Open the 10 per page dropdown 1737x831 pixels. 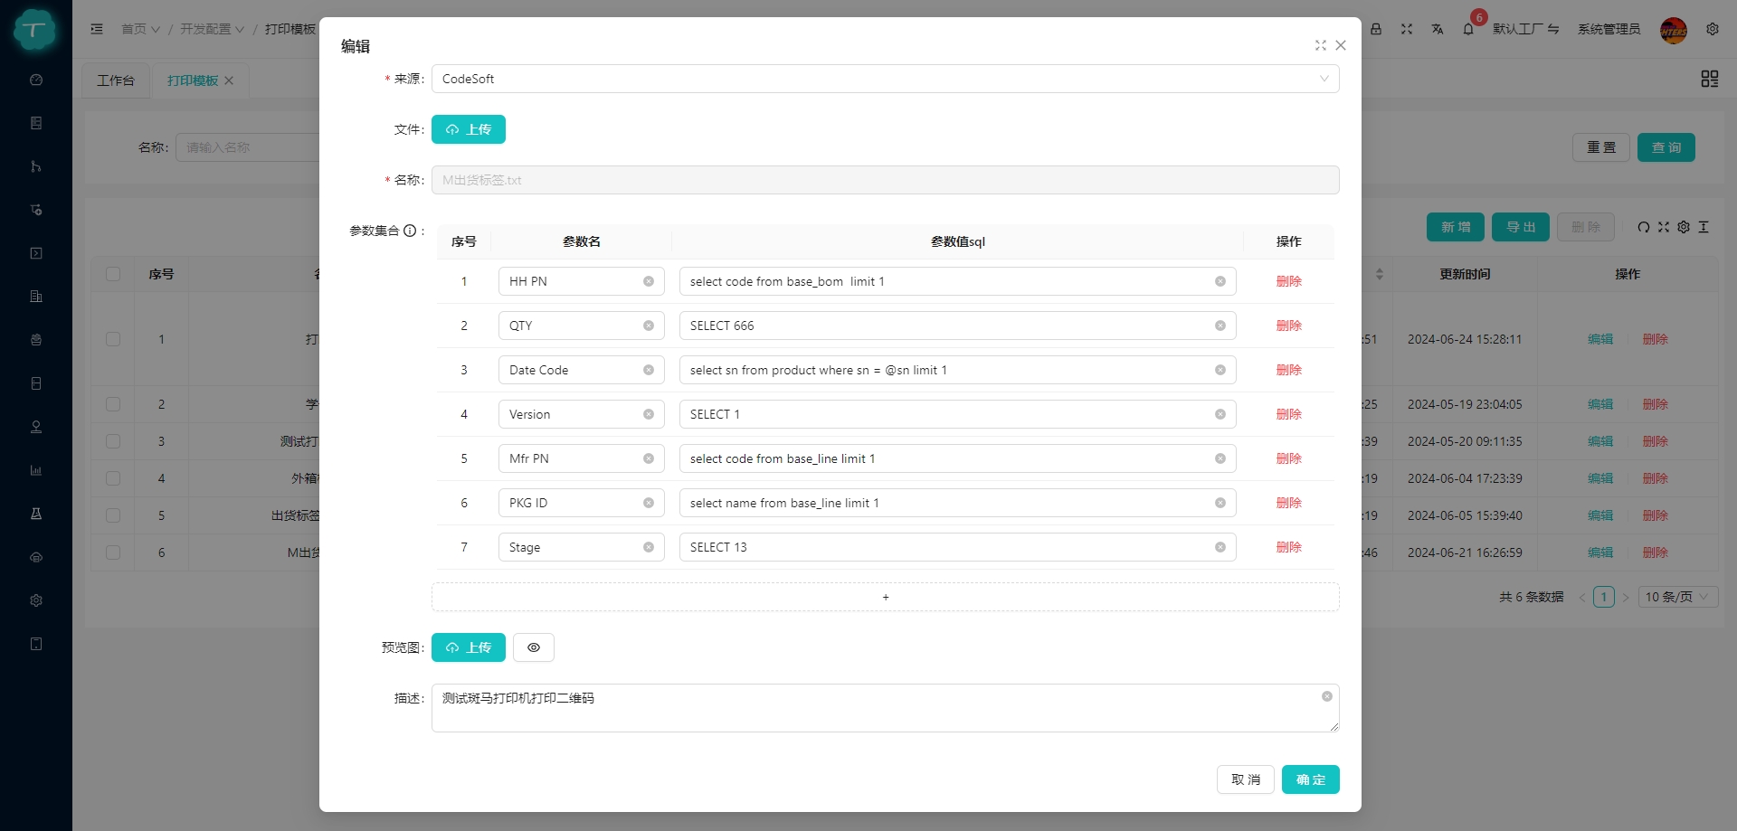1676,597
